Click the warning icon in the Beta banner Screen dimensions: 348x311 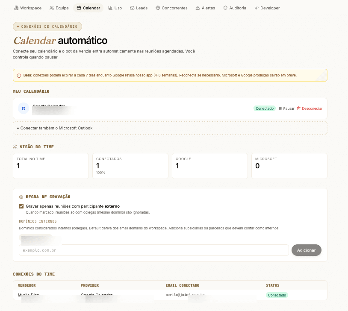point(19,76)
